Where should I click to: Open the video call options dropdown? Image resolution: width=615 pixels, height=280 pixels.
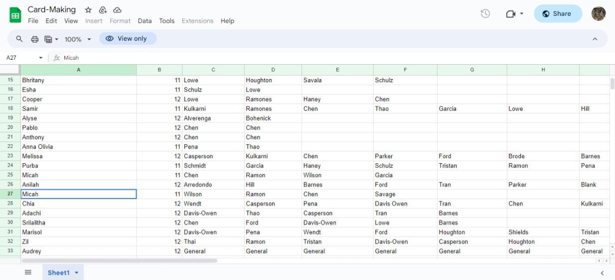point(522,14)
